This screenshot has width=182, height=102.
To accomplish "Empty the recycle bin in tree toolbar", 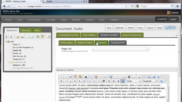I will tap(49, 37).
